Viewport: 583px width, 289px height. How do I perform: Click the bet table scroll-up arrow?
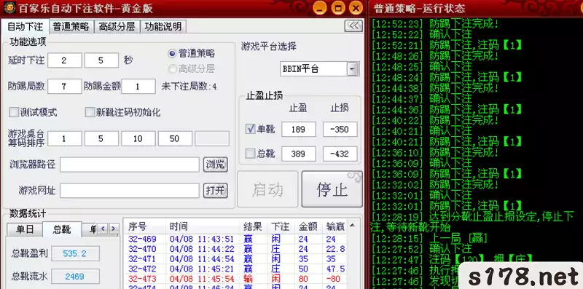pyautogui.click(x=352, y=225)
